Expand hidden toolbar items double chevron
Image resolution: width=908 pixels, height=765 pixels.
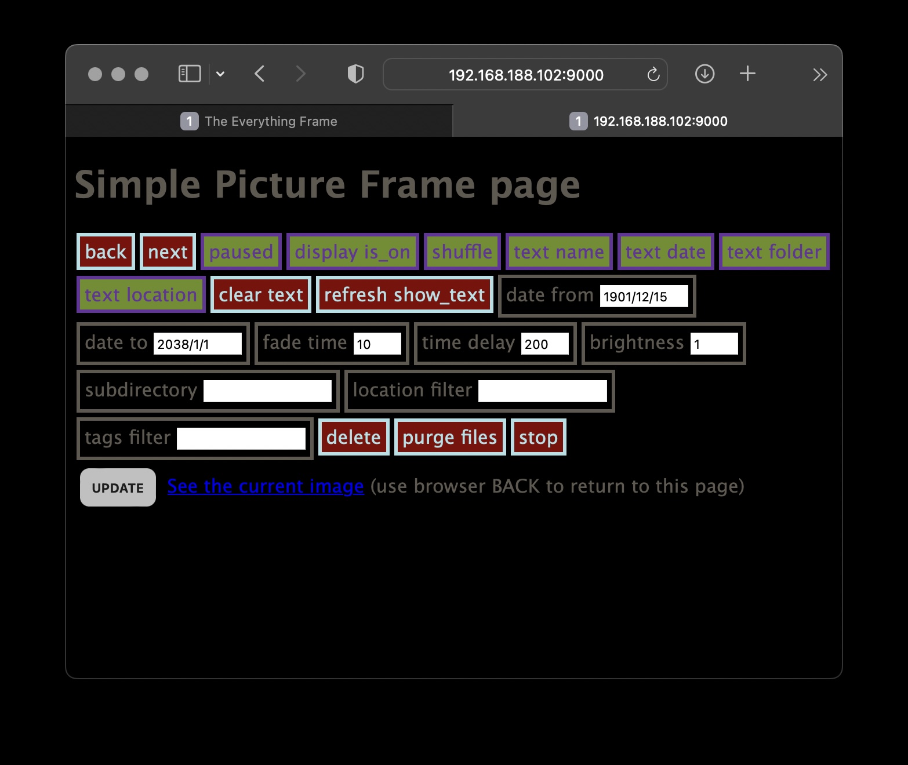click(x=820, y=74)
